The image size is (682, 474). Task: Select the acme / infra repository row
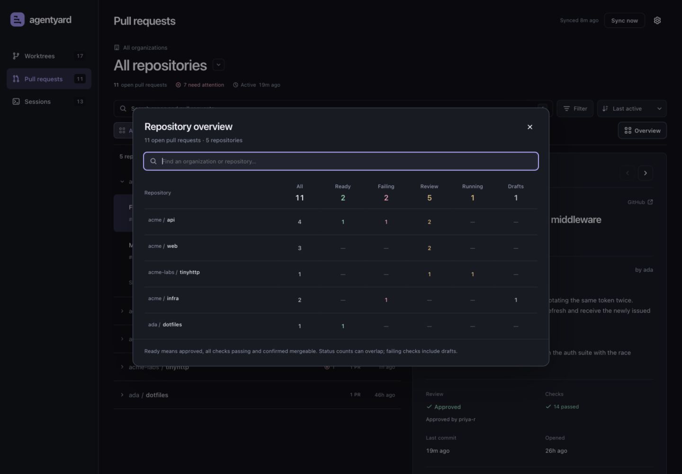[x=341, y=300]
